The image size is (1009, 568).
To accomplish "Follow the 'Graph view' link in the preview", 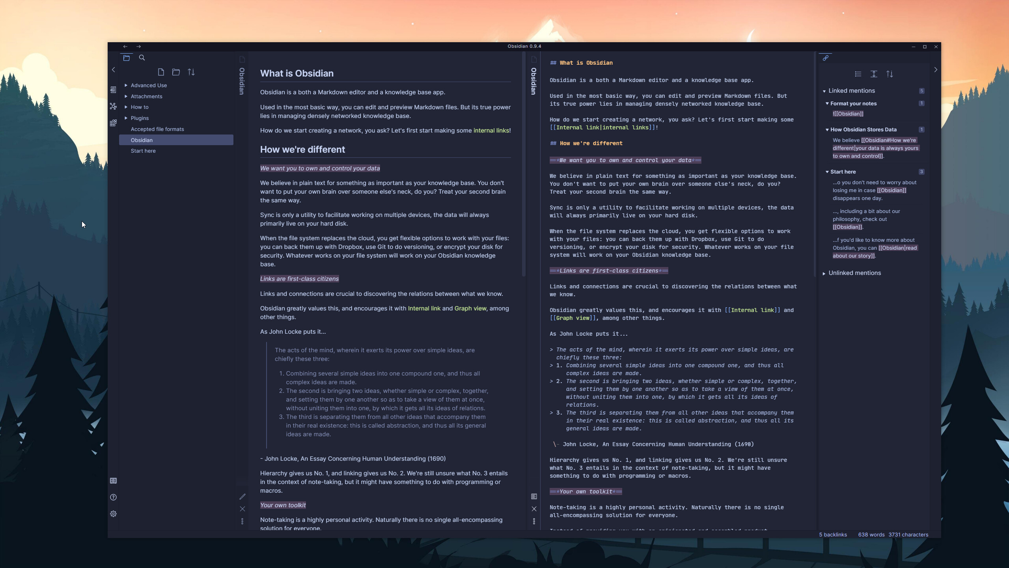I will [x=470, y=308].
